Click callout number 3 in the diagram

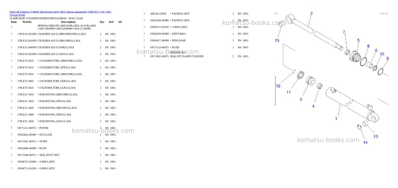tap(301, 99)
